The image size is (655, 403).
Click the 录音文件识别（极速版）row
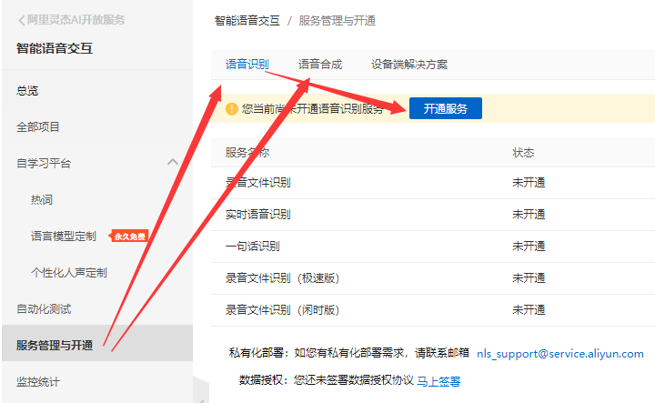click(x=433, y=278)
